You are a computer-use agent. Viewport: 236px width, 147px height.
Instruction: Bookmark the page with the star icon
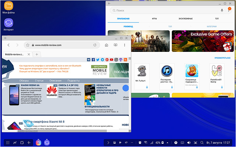28,45
